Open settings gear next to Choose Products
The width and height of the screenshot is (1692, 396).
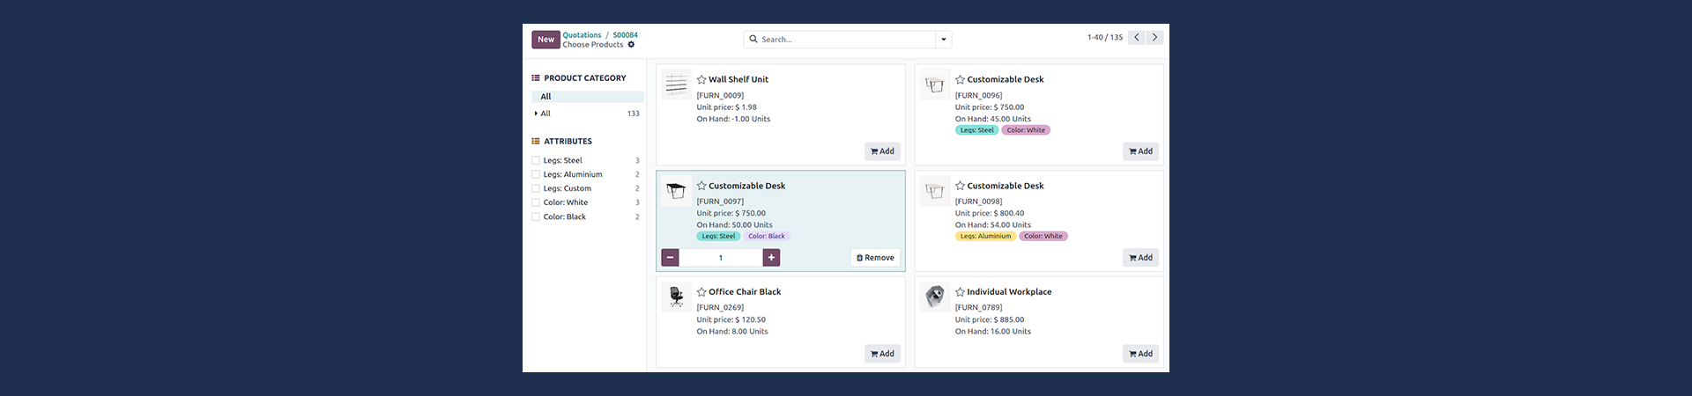631,45
